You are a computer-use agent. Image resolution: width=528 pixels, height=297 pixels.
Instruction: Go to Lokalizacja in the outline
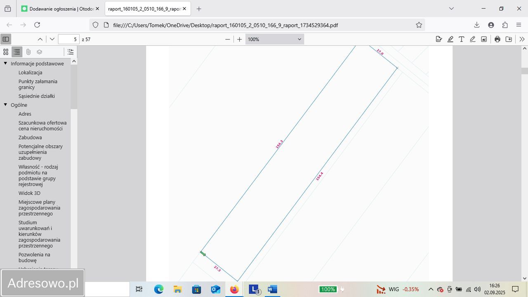coord(31,73)
